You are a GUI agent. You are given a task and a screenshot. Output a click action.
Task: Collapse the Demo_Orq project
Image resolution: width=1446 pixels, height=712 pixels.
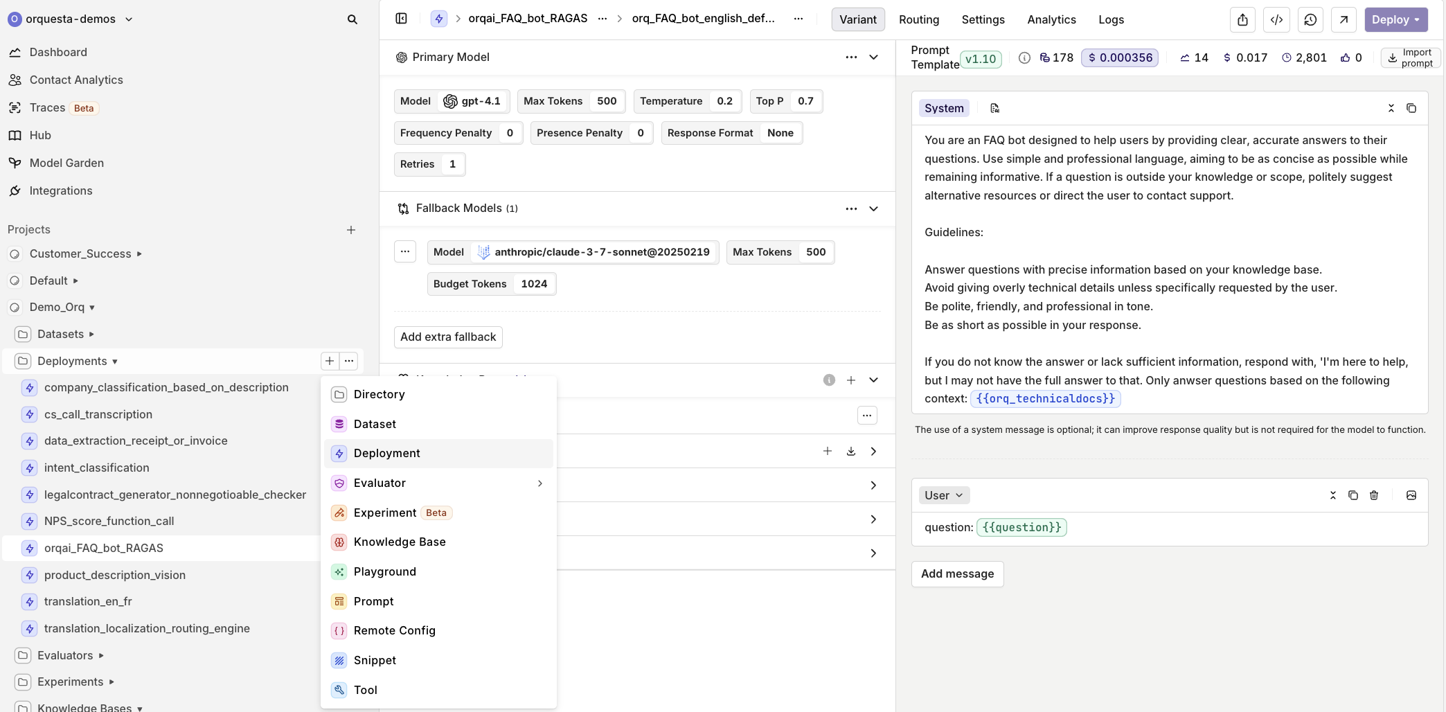(92, 308)
